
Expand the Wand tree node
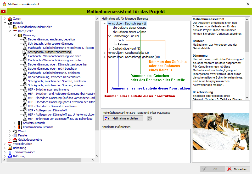[x=10, y=131]
